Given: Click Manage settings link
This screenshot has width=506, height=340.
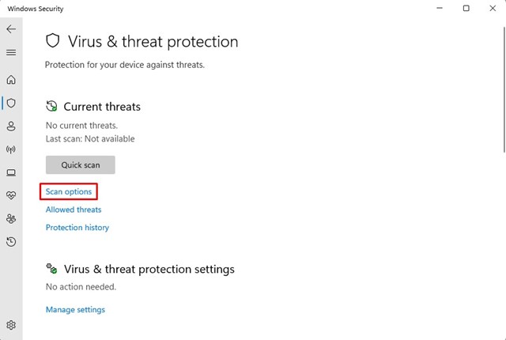Looking at the screenshot, I should [75, 310].
